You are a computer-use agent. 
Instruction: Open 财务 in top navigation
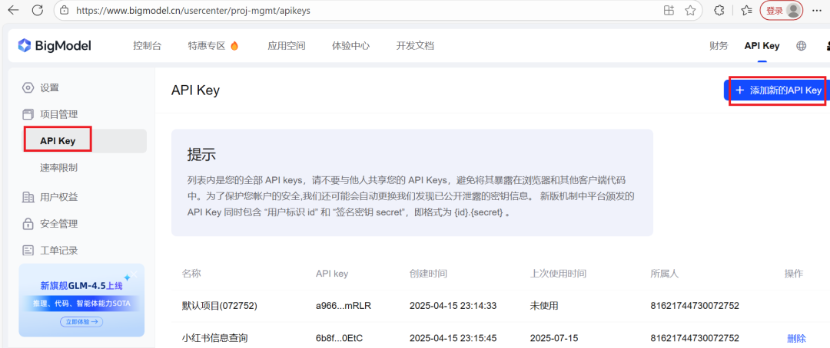point(719,46)
